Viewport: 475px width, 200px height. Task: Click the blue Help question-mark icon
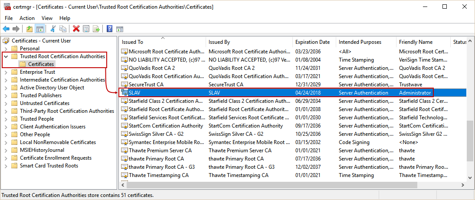click(110, 29)
